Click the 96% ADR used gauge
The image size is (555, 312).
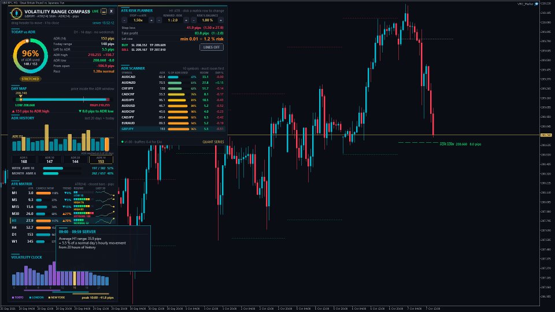pyautogui.click(x=31, y=56)
